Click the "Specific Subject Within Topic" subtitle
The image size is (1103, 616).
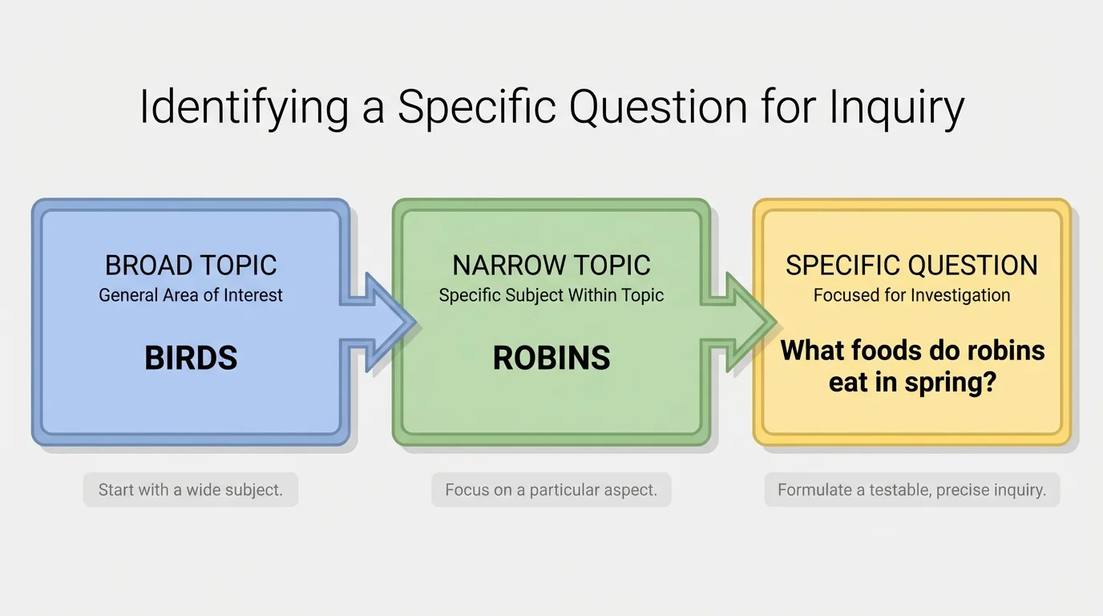point(551,295)
